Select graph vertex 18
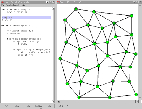 [94, 12]
